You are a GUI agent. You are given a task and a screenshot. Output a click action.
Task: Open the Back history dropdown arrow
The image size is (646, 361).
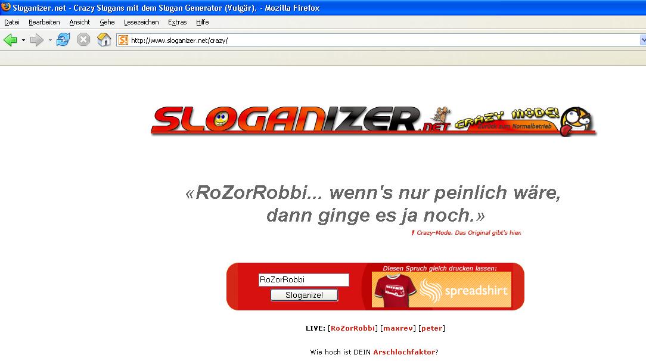coord(23,41)
